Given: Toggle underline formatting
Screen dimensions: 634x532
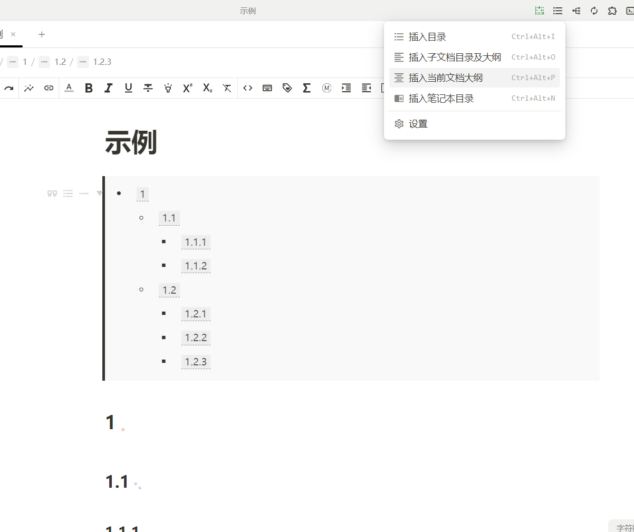Looking at the screenshot, I should click(x=128, y=88).
